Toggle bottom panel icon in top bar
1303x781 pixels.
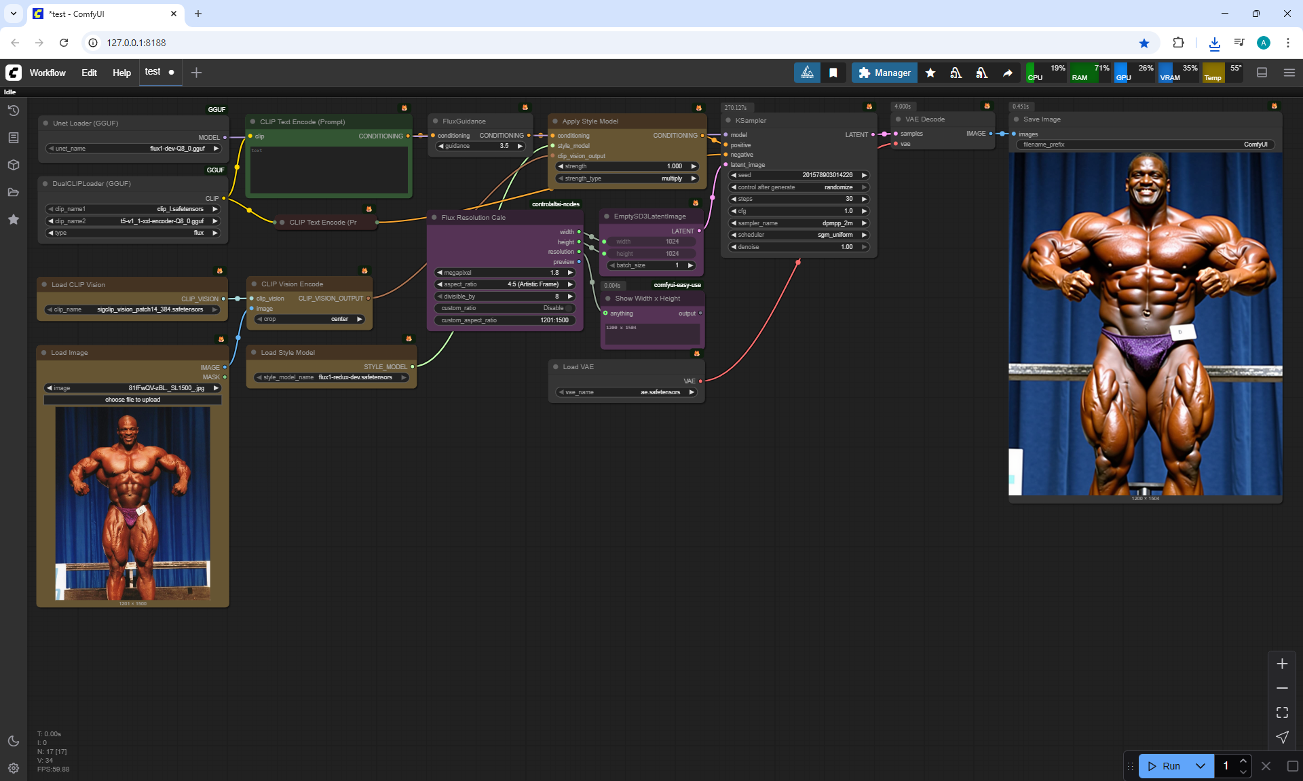pos(1262,73)
